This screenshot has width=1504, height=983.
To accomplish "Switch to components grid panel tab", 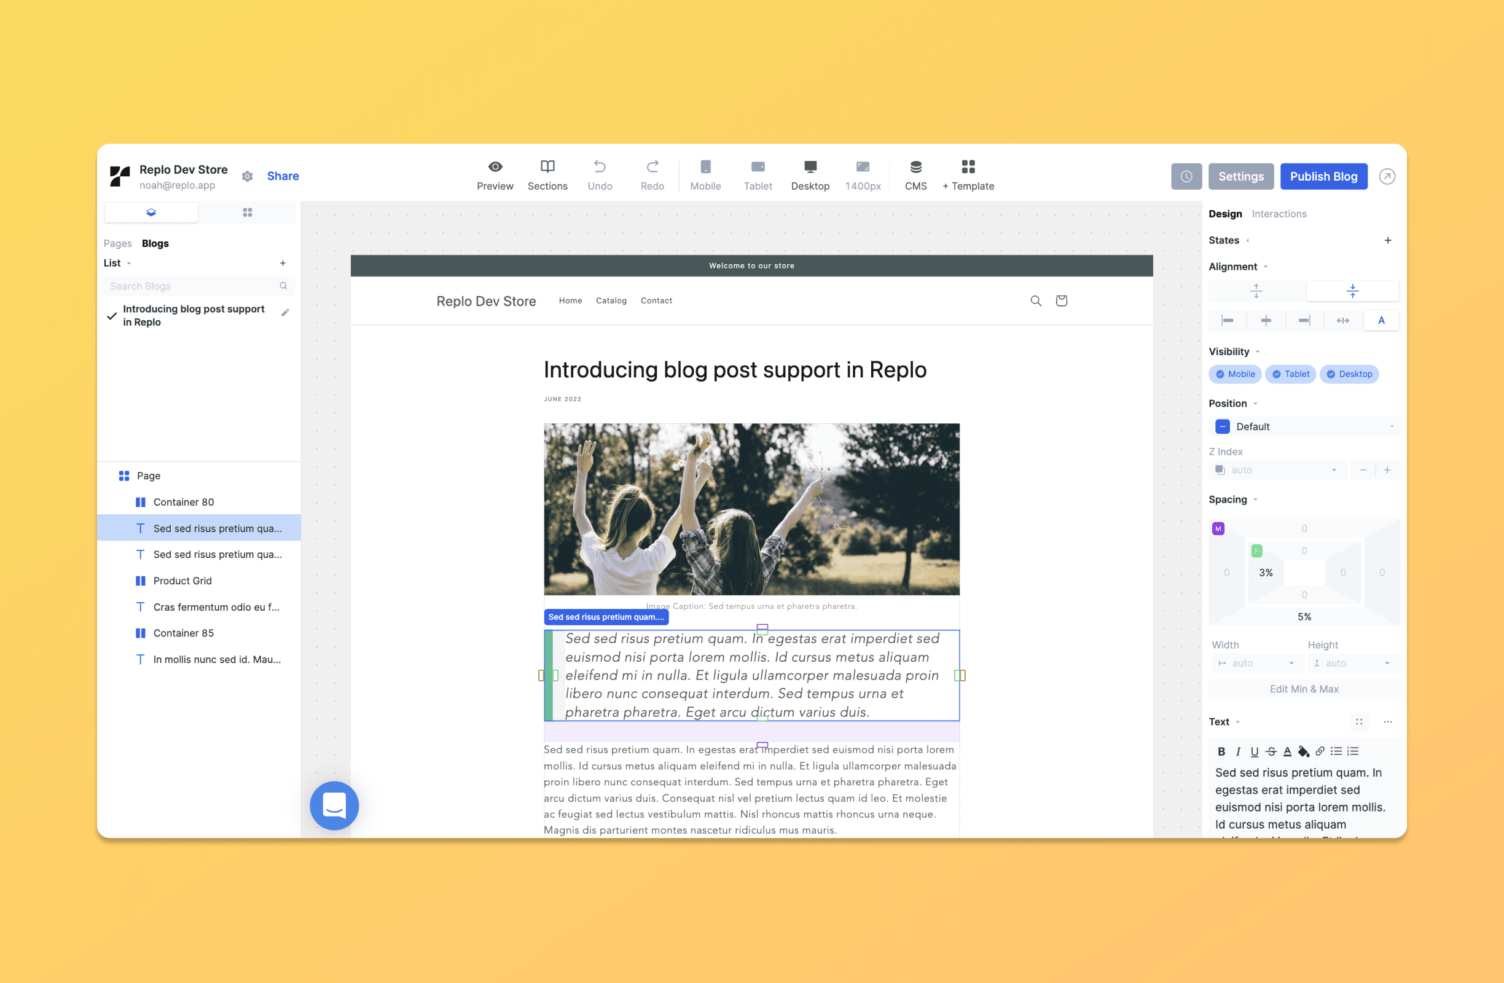I will tap(247, 213).
